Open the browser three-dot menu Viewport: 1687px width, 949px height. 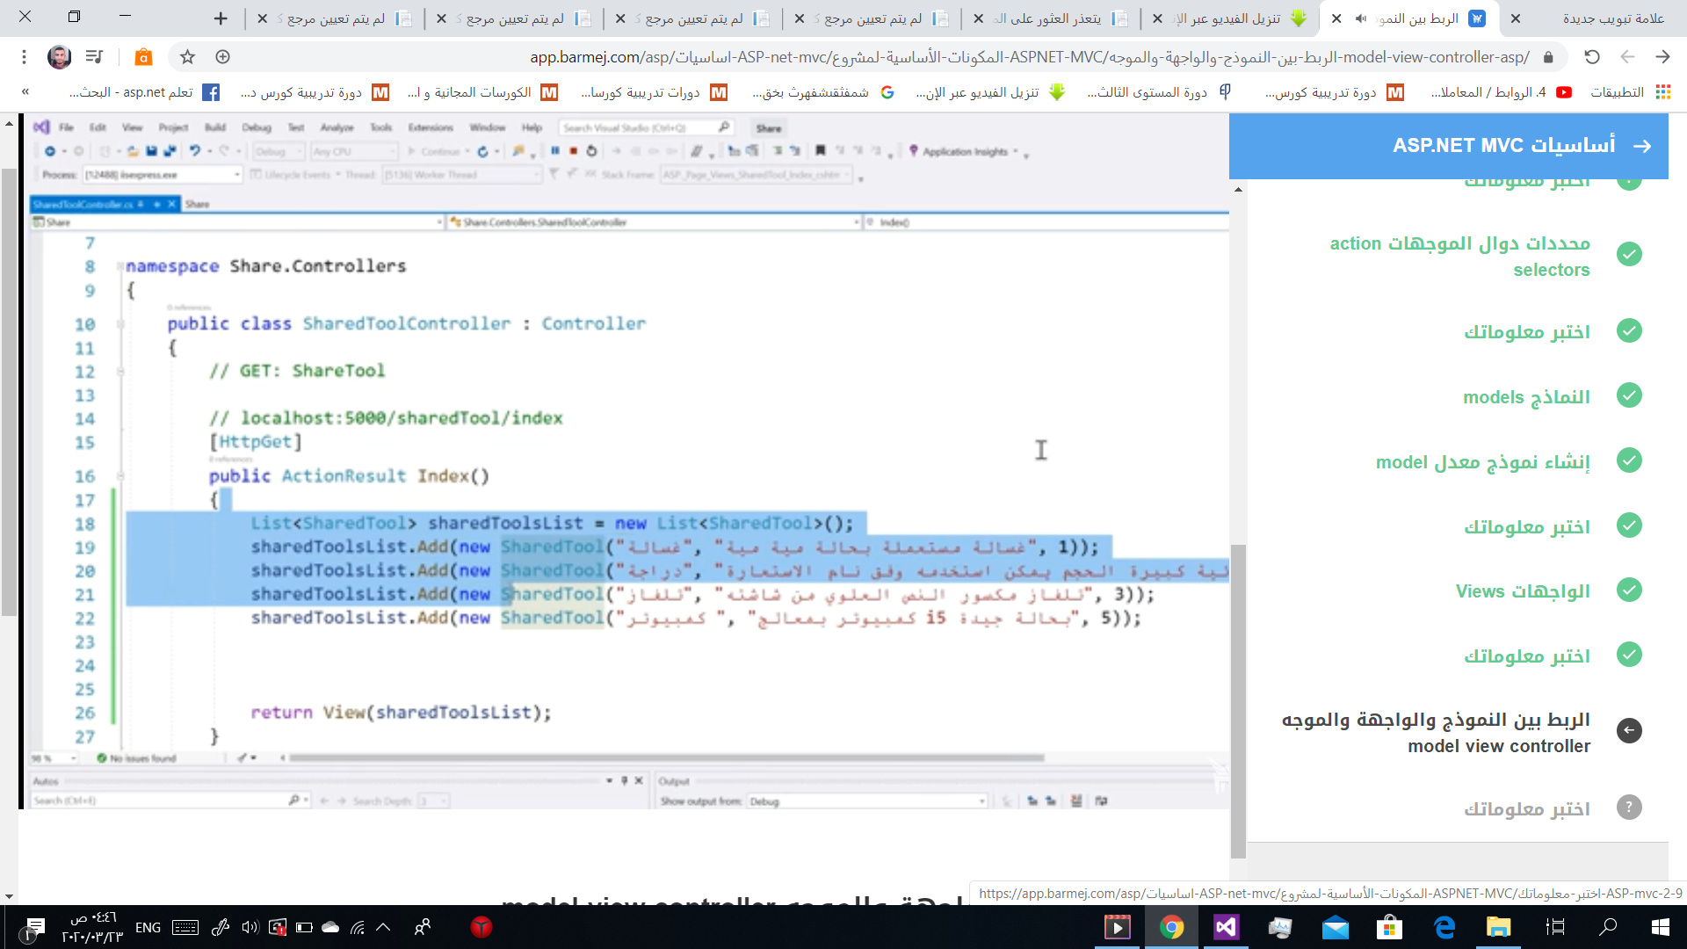[24, 57]
